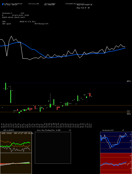Viewport: 132px width, 174px height.
Task: Click the 'SI 14/3: 49.98 / 59.02' readout
Action: tap(20, 15)
